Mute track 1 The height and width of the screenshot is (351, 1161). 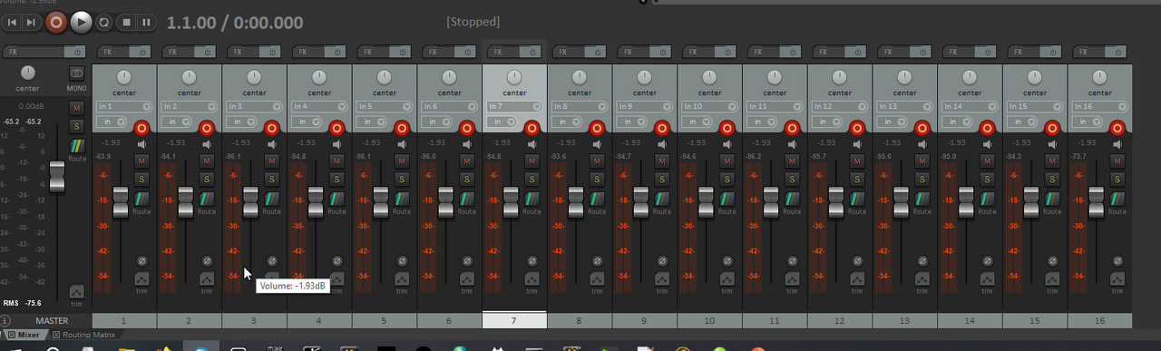pos(141,161)
